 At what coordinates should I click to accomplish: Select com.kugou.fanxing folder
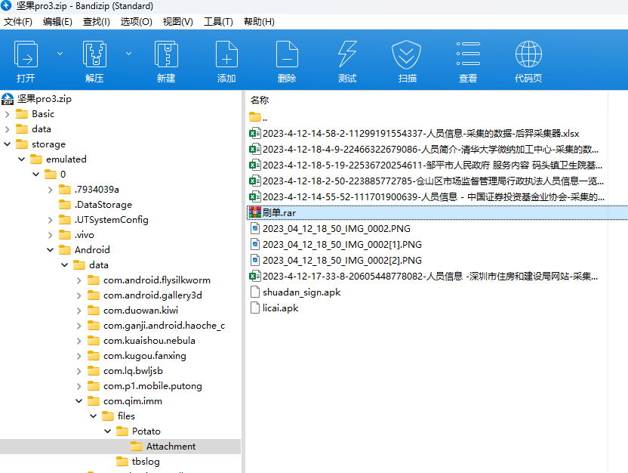click(x=137, y=356)
